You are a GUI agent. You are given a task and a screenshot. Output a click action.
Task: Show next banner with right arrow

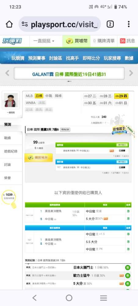pyautogui.click(x=131, y=73)
